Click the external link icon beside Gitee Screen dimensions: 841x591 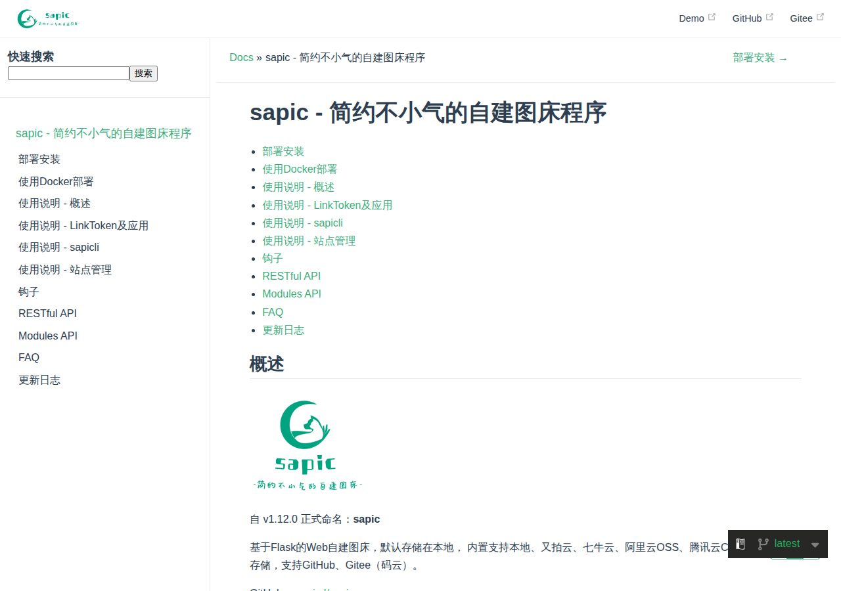click(x=820, y=17)
